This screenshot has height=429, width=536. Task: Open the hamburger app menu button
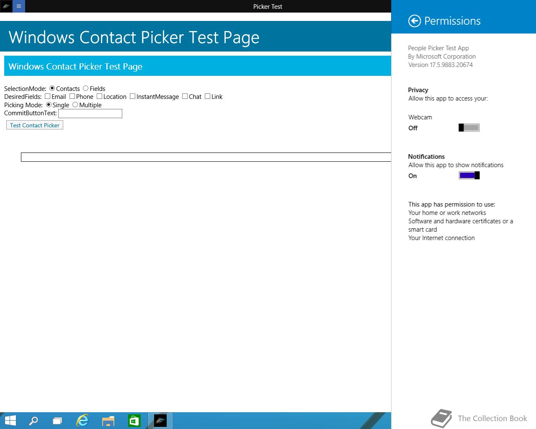click(19, 6)
